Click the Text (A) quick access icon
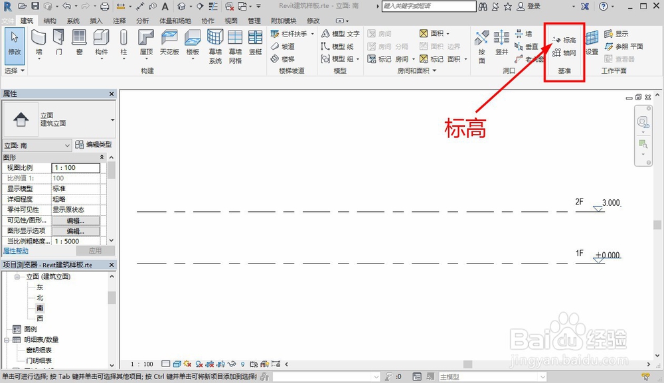This screenshot has width=664, height=383. 165,6
